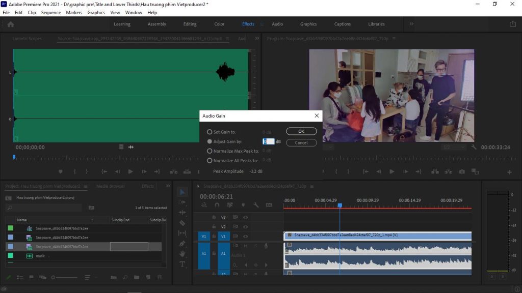
Task: Pick the Hand tool
Action: pyautogui.click(x=182, y=254)
